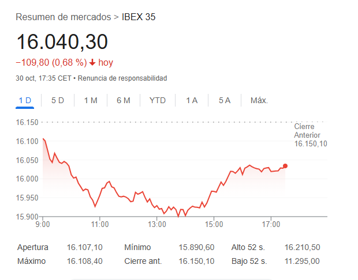Click the Cierre Anterior 16.150,10 label
The width and height of the screenshot is (358, 280).
click(311, 135)
